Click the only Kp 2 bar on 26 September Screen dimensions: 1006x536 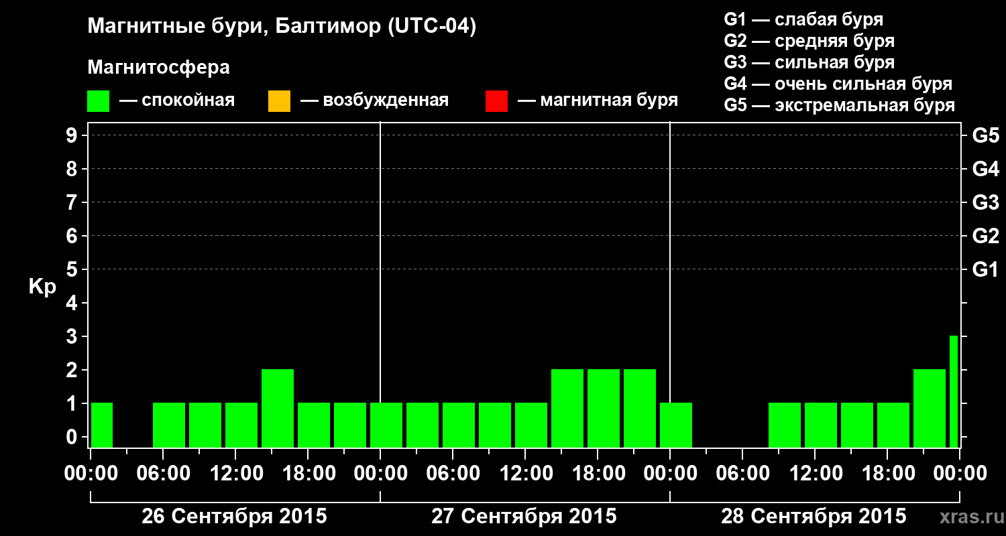(x=278, y=408)
